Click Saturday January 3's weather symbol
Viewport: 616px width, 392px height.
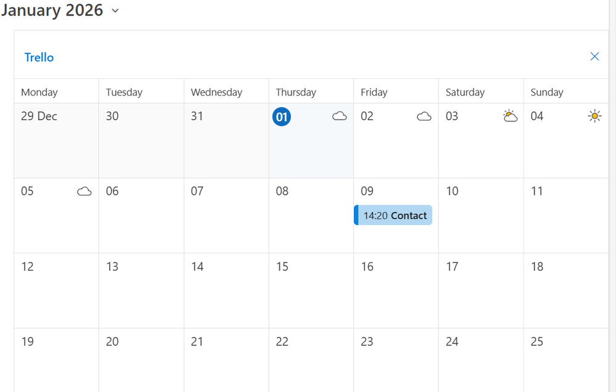coord(511,116)
